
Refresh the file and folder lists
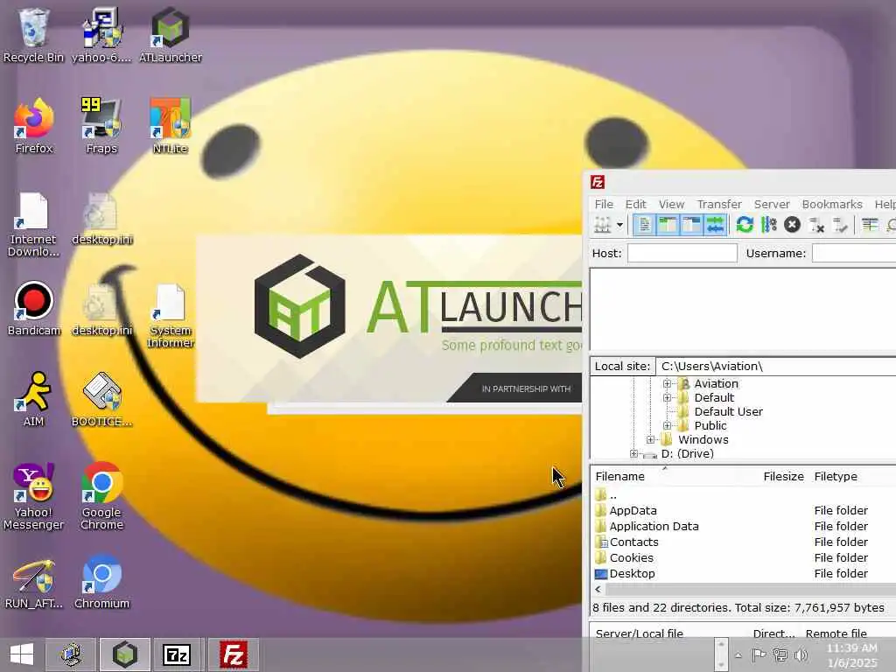745,225
